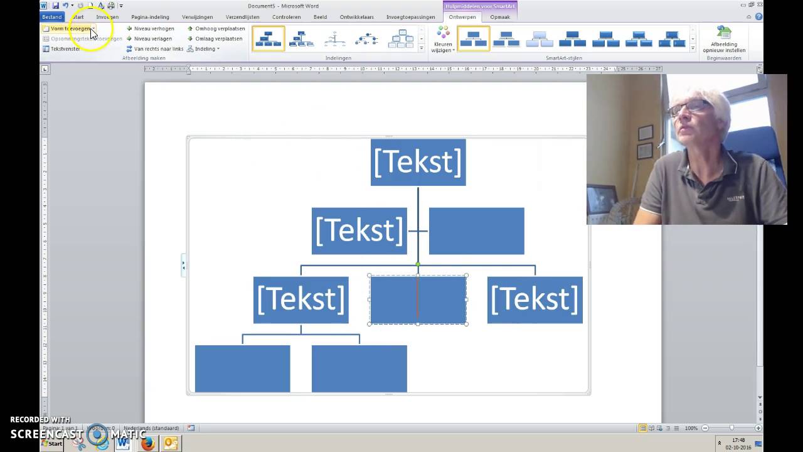Viewport: 803px width, 452px height.
Task: Select the fifth outlined-box hierarchy layout
Action: (x=401, y=38)
